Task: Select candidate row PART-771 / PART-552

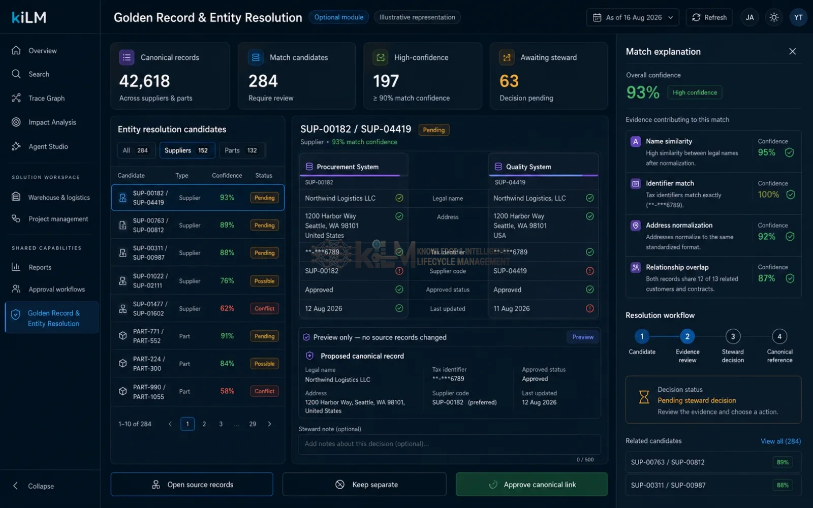Action: [x=198, y=336]
